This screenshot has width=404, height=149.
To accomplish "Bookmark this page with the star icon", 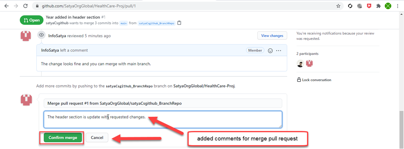I will click(338, 6).
